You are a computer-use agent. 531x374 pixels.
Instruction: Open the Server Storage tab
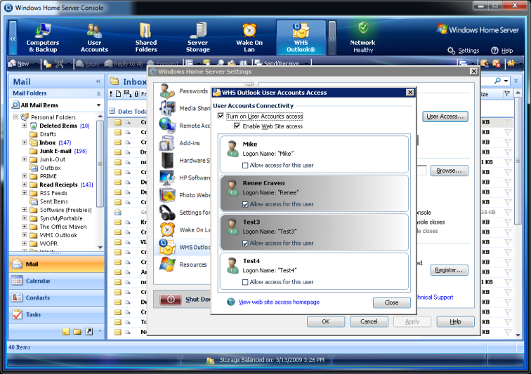[x=198, y=38]
